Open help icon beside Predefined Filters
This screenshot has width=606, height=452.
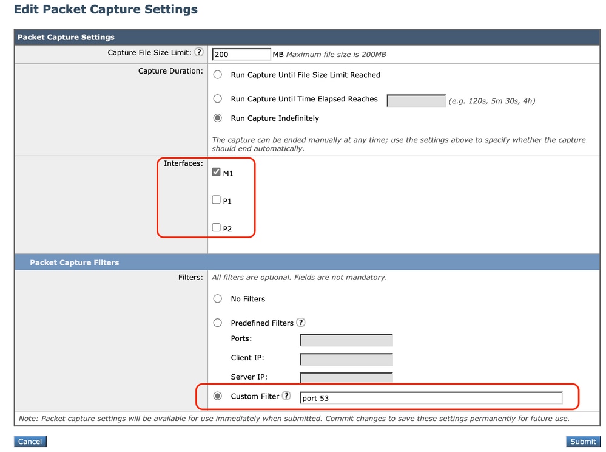(301, 323)
